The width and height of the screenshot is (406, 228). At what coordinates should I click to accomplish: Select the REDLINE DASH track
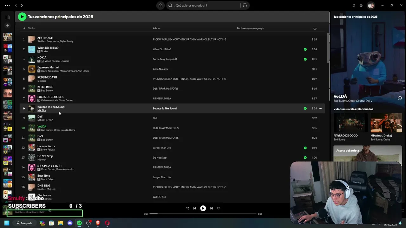[x=47, y=77]
